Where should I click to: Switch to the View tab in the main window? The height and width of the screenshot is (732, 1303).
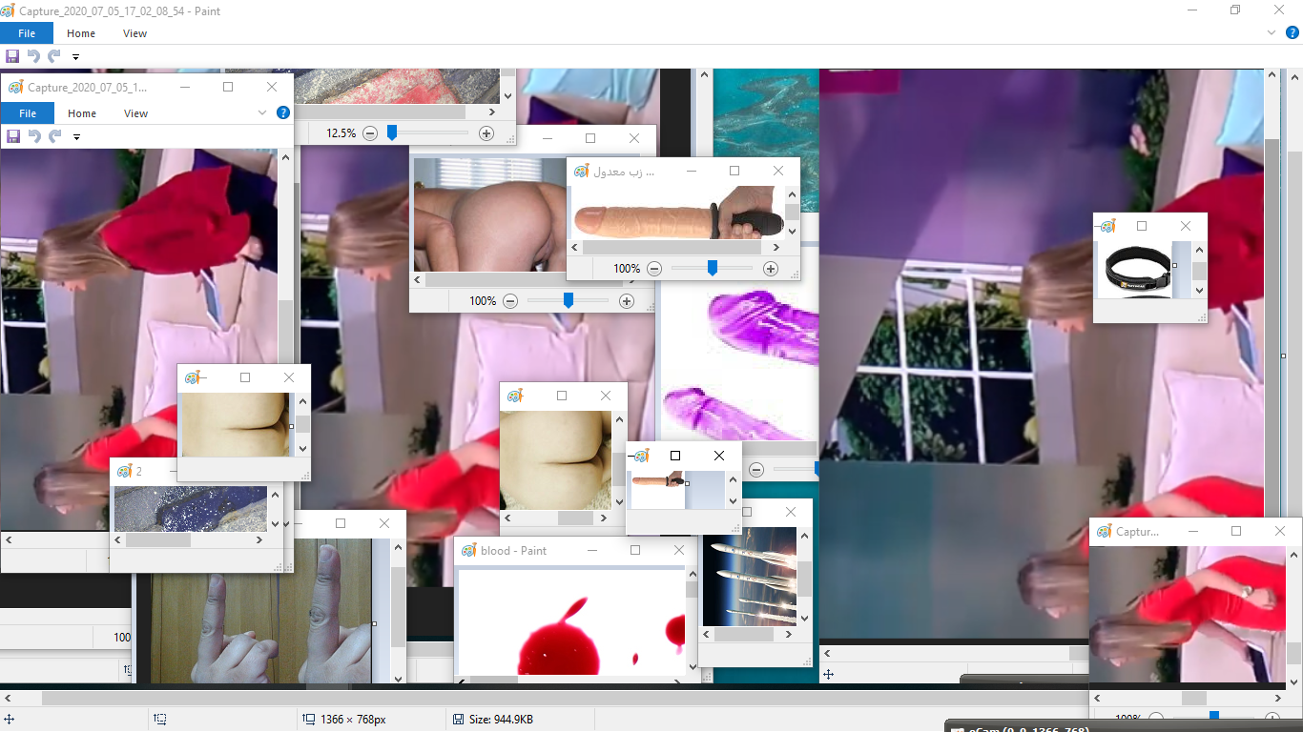click(134, 33)
